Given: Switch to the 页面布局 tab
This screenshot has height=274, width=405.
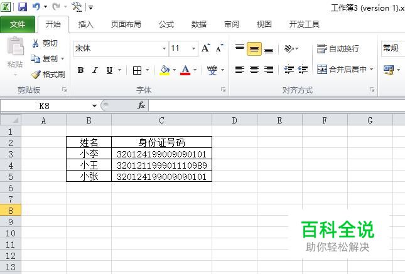Looking at the screenshot, I should (x=126, y=24).
